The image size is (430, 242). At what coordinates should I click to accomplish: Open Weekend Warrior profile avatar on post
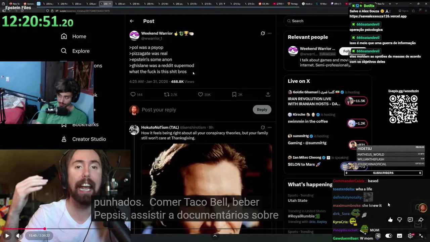pos(134,36)
